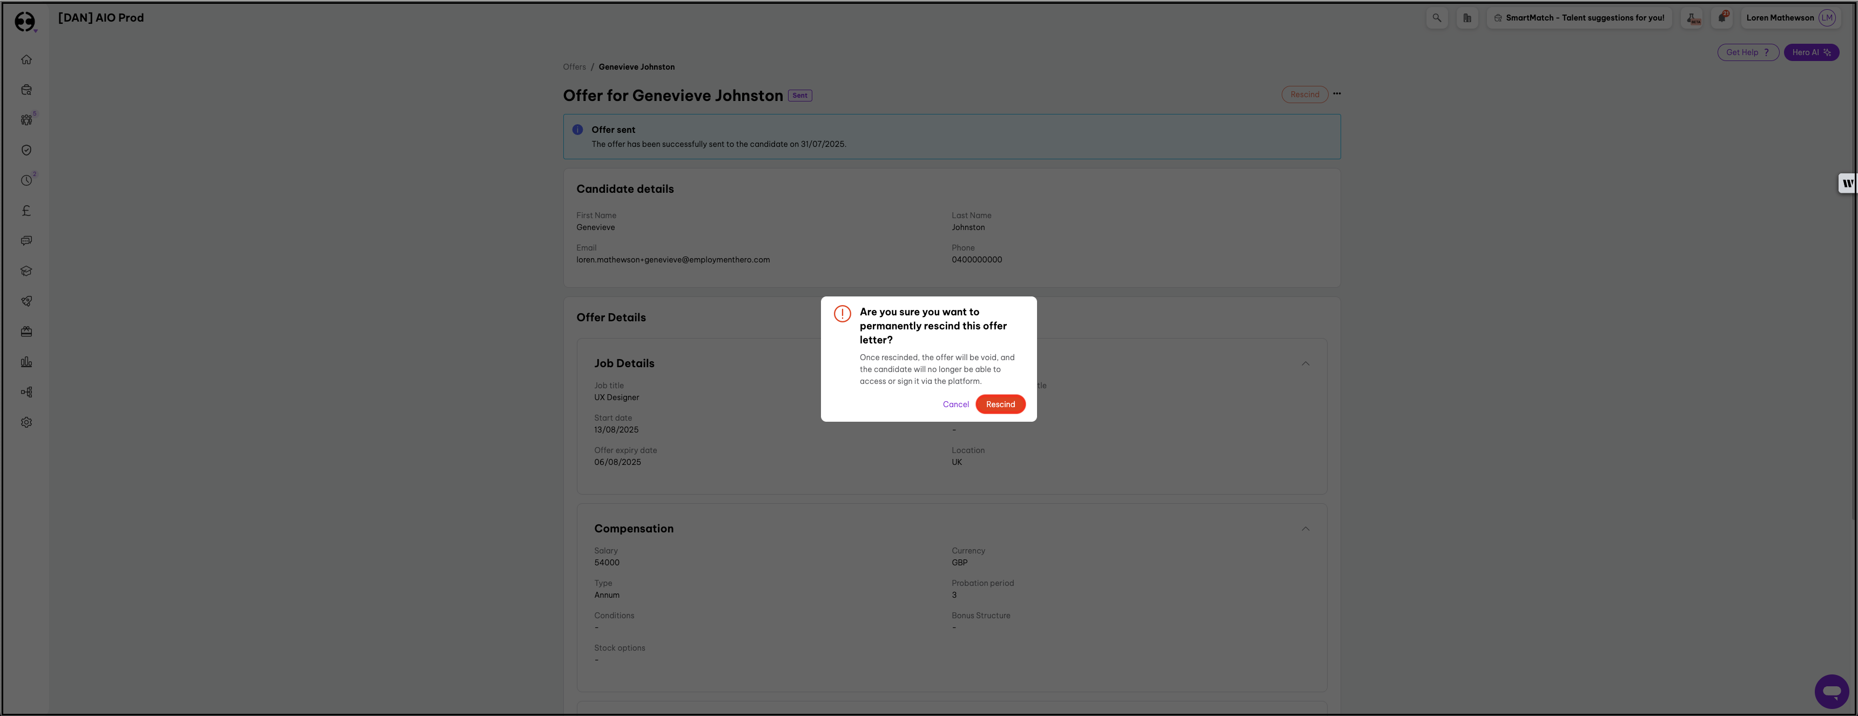Click the graduation cap learning icon
This screenshot has width=1858, height=716.
click(26, 271)
